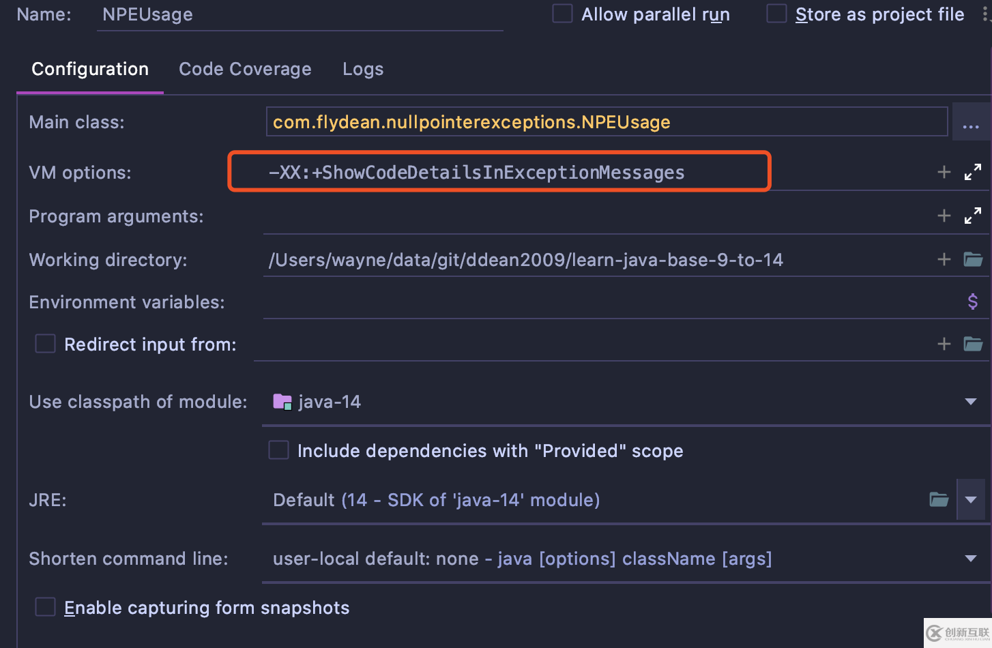Click the plus icon in Redirect input row
This screenshot has width=992, height=648.
click(944, 344)
